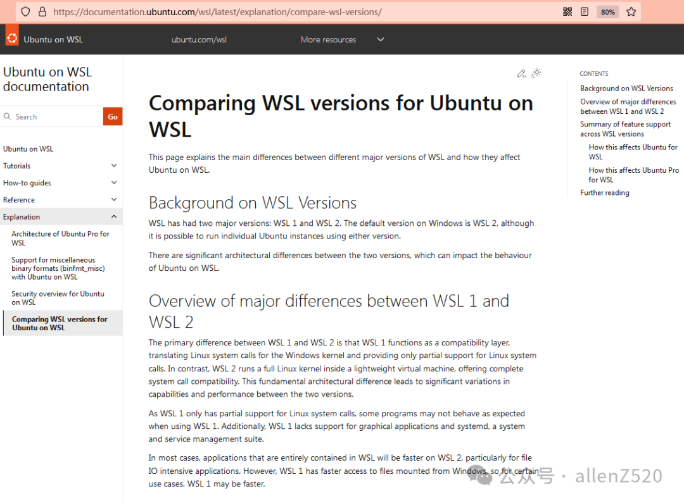This screenshot has height=503, width=684.
Task: Jump to Summary of feature support contents link
Action: (x=625, y=129)
